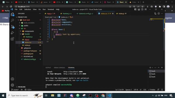175x98 pixels.
Task: Open the Accounts menu icon
Action: coord(12,79)
